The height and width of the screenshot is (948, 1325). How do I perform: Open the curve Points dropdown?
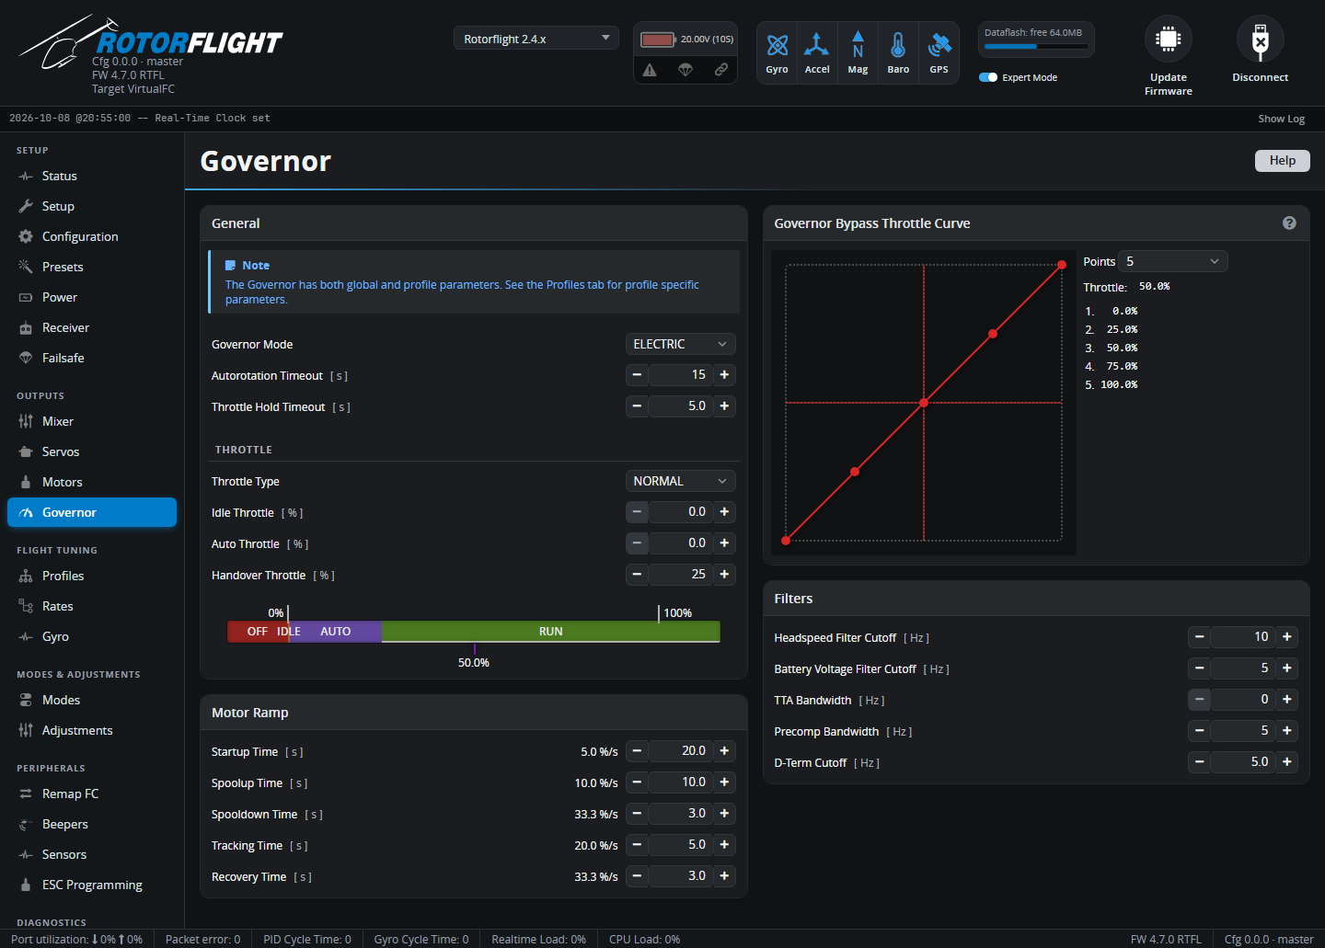pos(1173,261)
